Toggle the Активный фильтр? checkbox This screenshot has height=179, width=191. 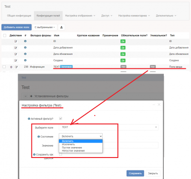tap(61, 118)
